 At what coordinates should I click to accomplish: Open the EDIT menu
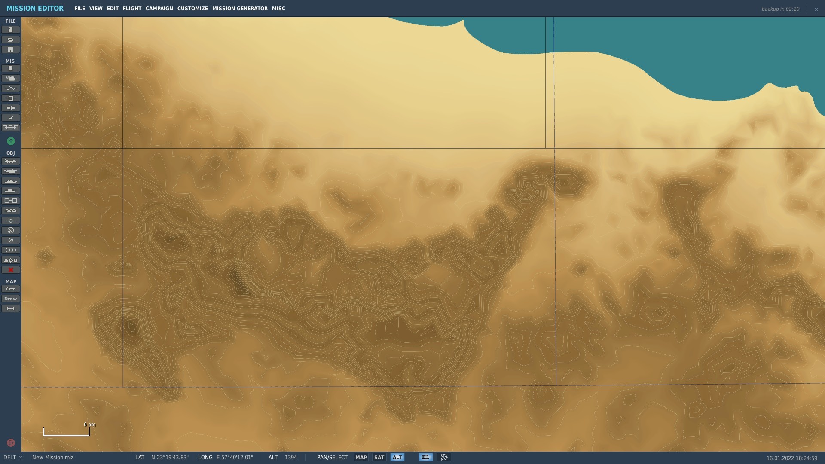[113, 9]
